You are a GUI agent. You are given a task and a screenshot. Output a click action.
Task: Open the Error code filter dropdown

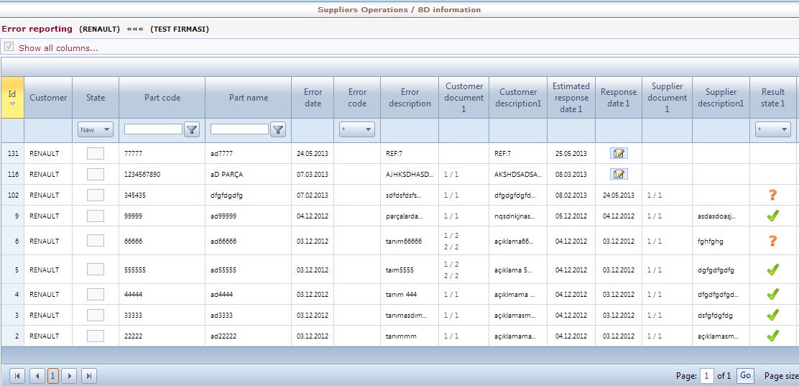pos(357,130)
